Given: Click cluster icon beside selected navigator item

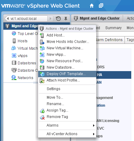Looking at the screenshot, I should tap(8, 26).
